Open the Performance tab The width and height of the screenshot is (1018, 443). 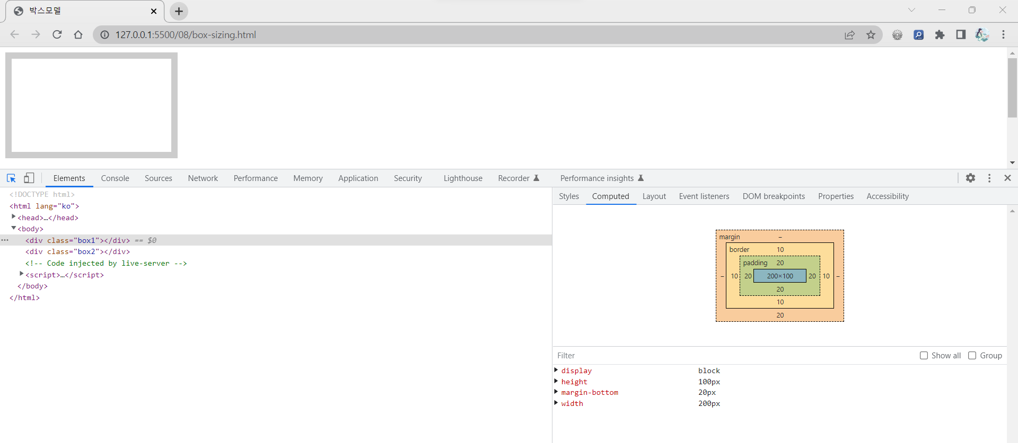(x=256, y=178)
